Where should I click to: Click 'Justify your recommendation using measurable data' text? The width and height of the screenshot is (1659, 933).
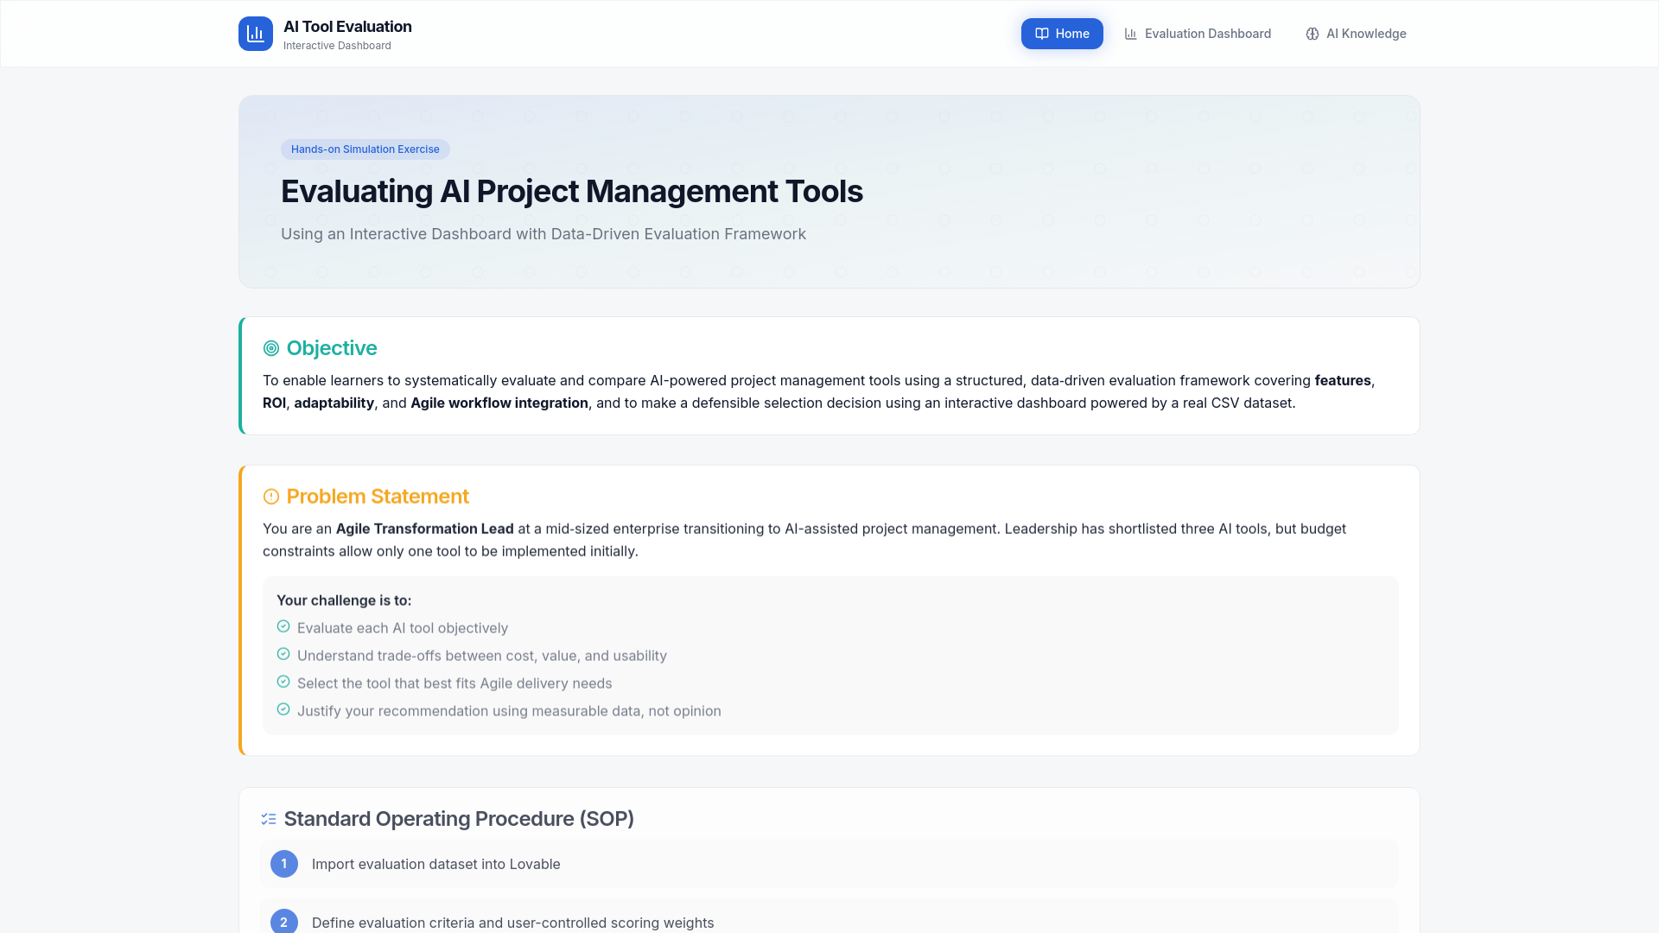pyautogui.click(x=509, y=711)
